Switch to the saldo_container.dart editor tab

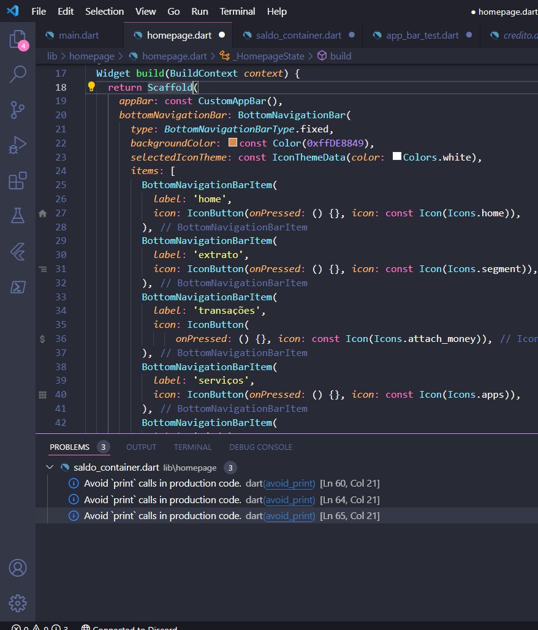pos(298,36)
